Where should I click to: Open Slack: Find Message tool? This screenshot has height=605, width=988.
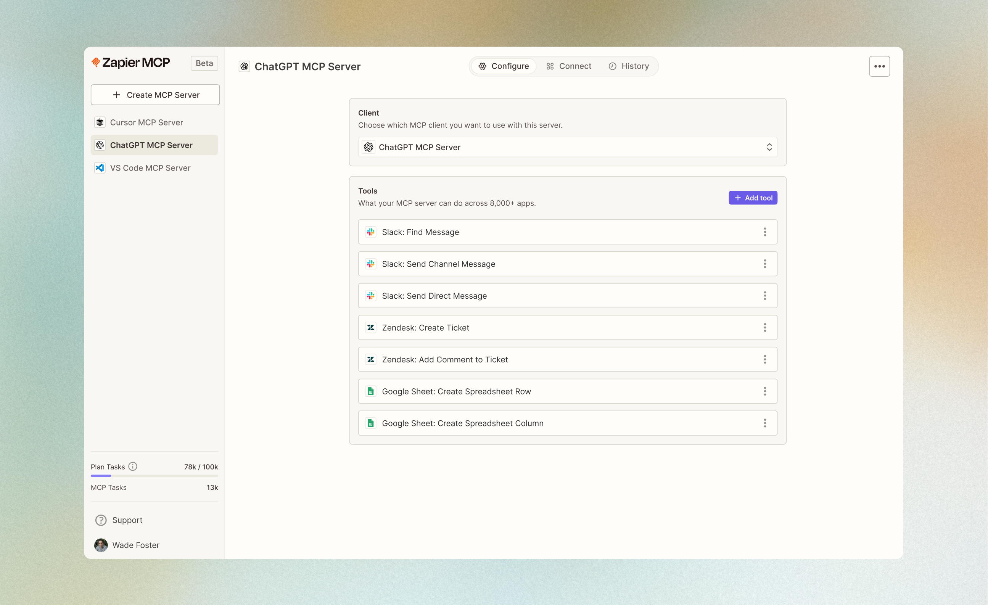click(567, 232)
